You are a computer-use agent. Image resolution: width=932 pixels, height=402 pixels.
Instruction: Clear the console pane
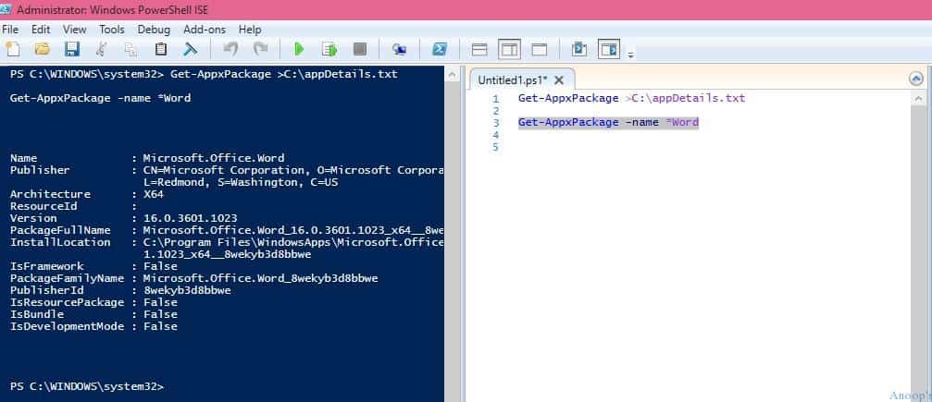pyautogui.click(x=191, y=49)
